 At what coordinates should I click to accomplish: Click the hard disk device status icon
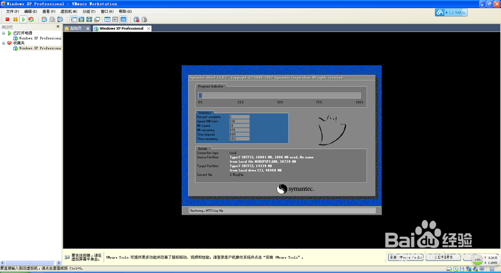tap(449, 269)
